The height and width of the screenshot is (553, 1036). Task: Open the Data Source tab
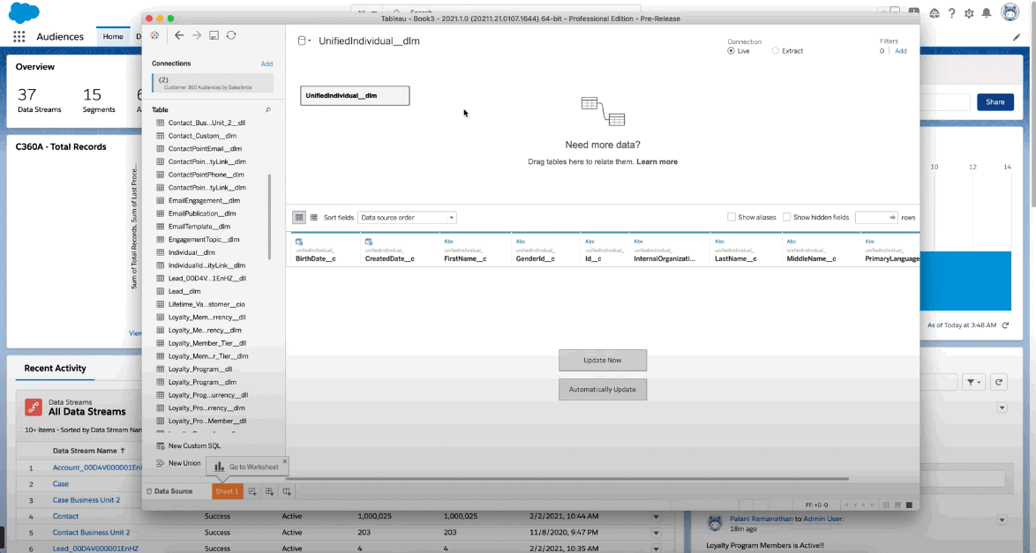pyautogui.click(x=169, y=491)
